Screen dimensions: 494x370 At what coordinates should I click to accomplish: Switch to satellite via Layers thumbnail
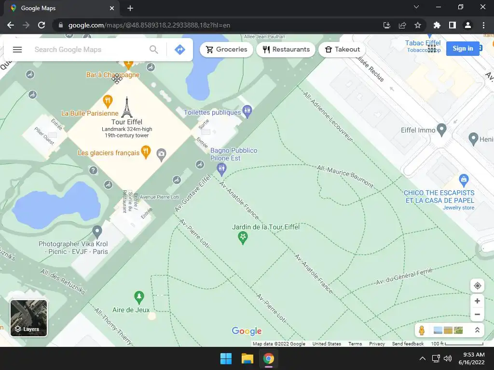28,318
